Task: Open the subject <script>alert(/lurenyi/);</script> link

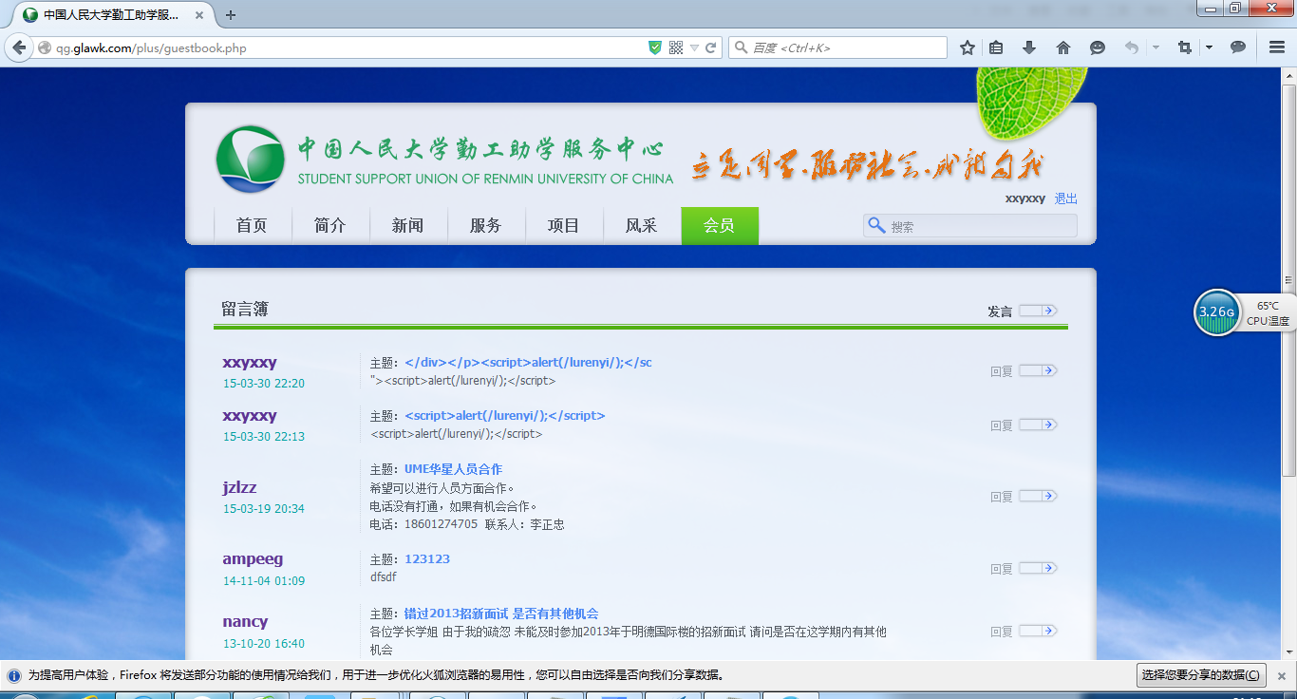Action: click(x=504, y=415)
